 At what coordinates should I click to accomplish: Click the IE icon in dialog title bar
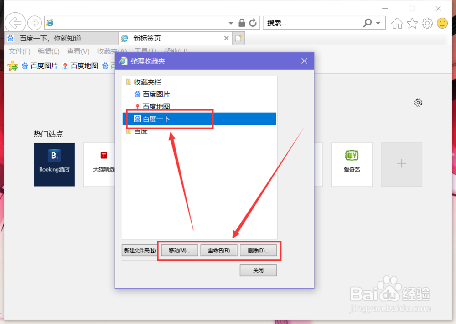(x=124, y=61)
